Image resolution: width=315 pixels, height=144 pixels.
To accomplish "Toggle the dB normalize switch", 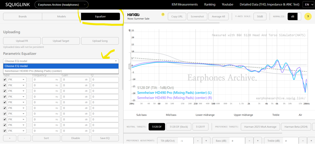I will [x=294, y=16].
